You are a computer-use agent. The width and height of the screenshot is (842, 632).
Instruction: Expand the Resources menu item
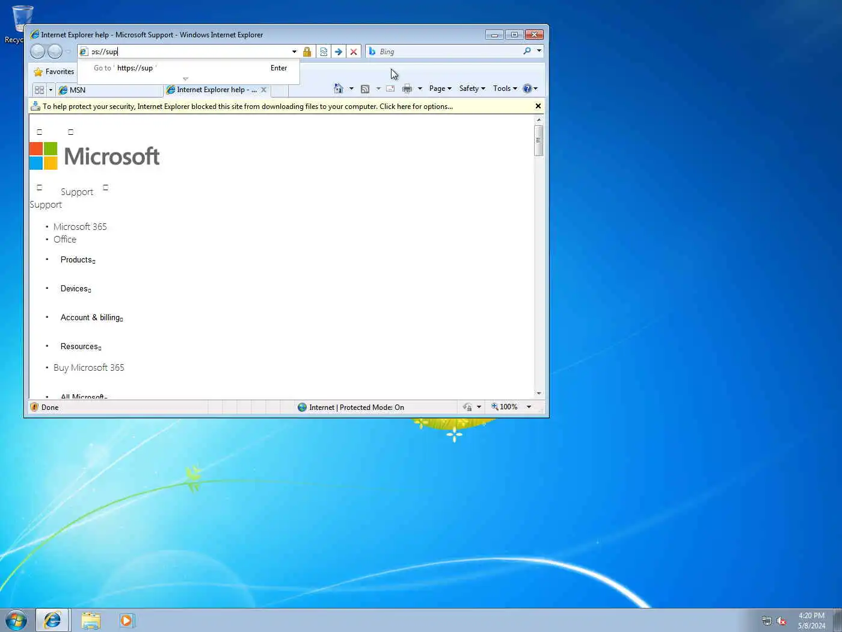pos(81,347)
